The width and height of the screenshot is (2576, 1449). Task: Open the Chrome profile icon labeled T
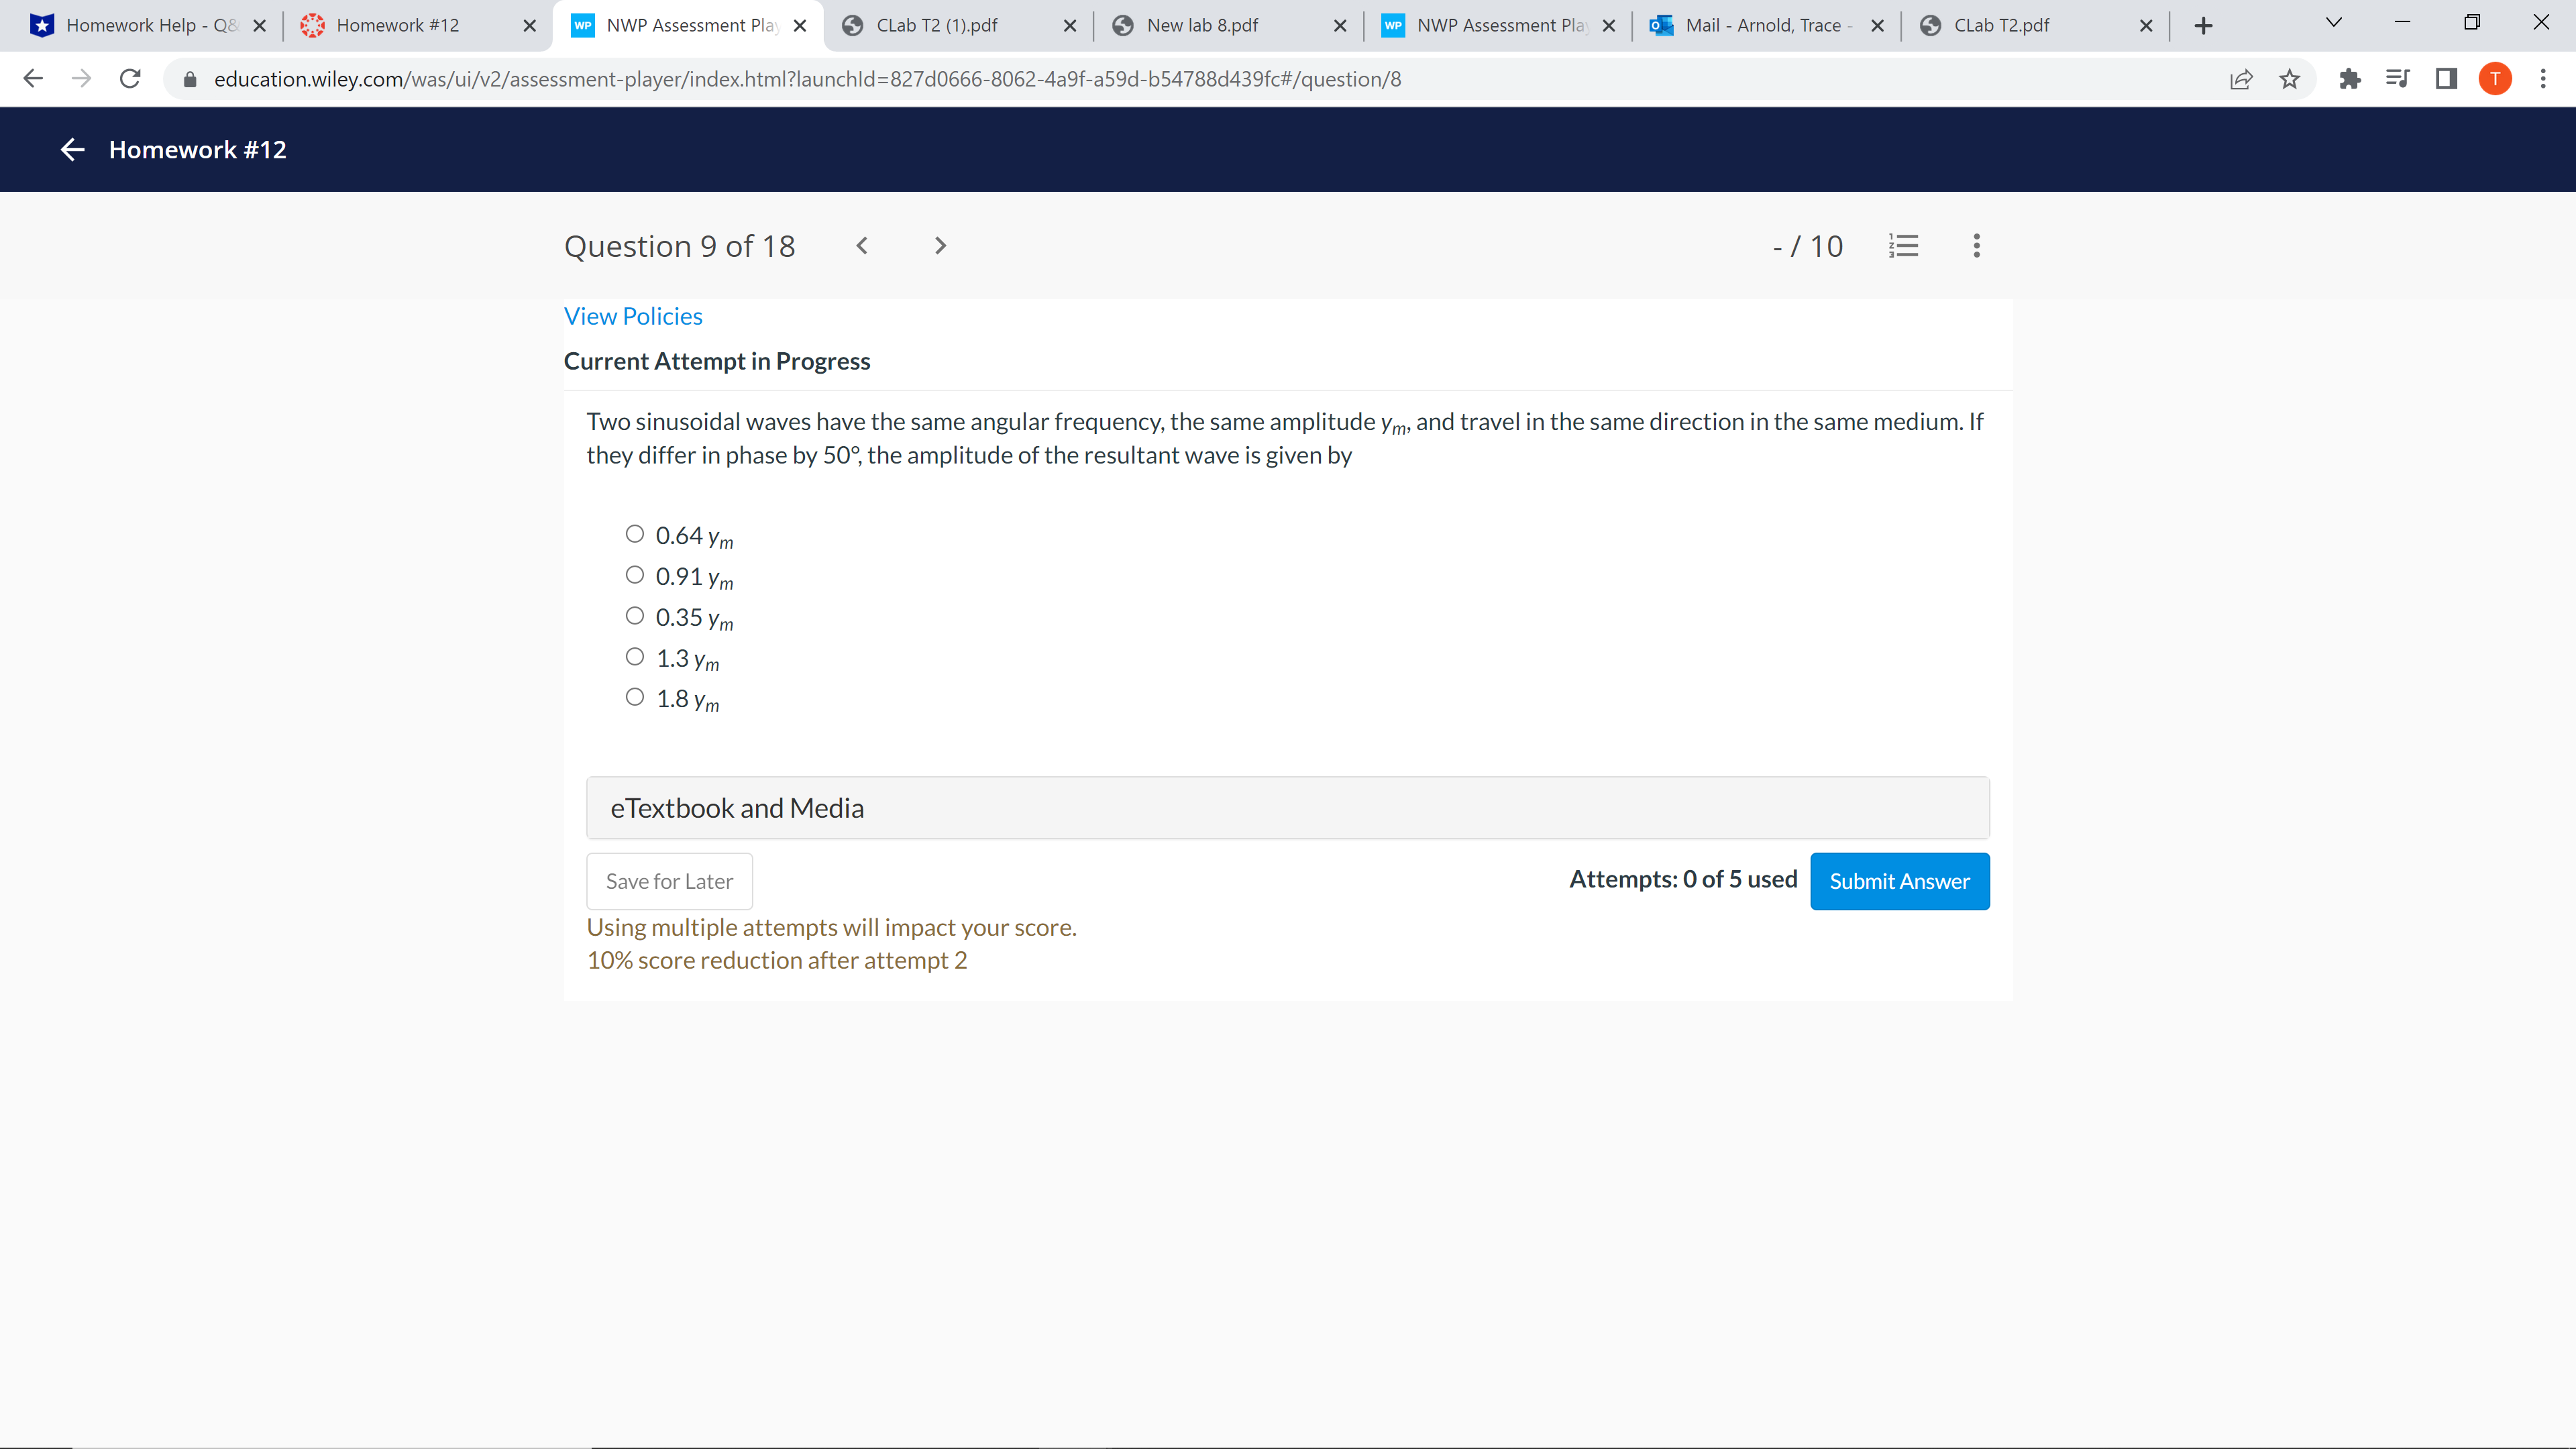click(2494, 79)
